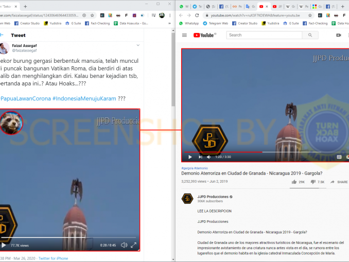349x262 pixels.
Task: Open Telegram Web bookmark in right window
Action: pos(216,23)
